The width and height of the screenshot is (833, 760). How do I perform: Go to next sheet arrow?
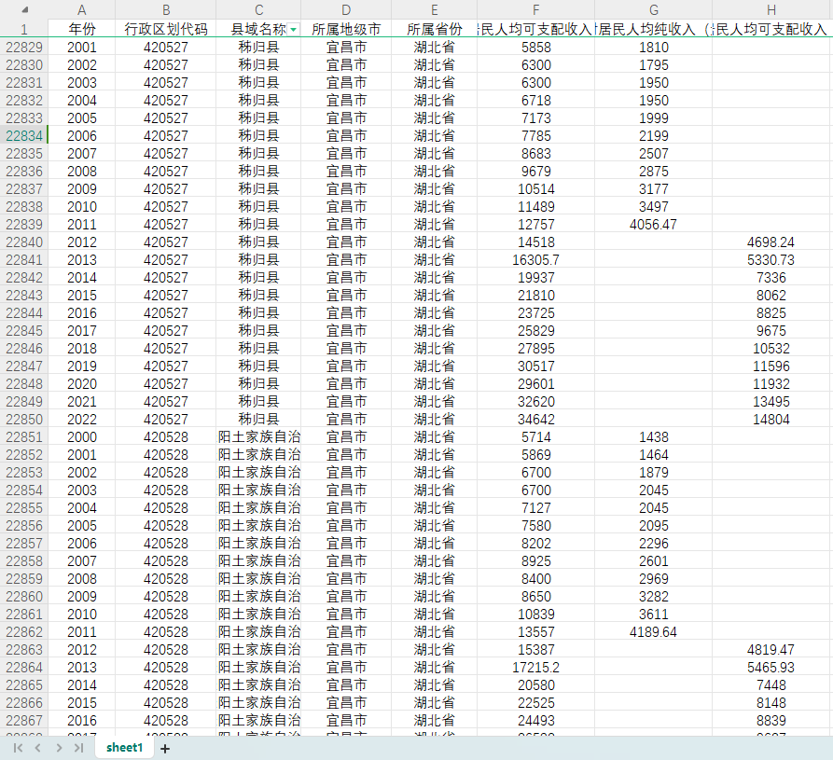(x=59, y=748)
